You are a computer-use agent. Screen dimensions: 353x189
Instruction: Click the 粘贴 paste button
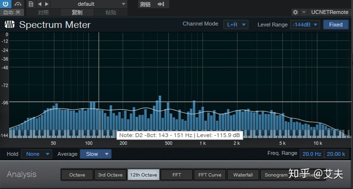tap(111, 12)
